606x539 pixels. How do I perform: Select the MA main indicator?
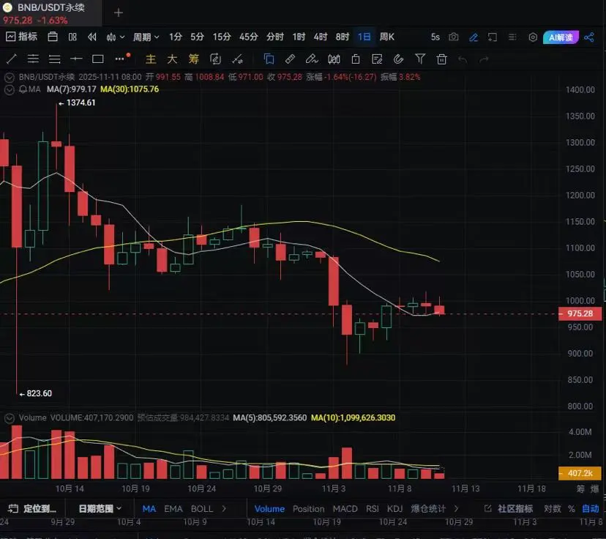[149, 509]
